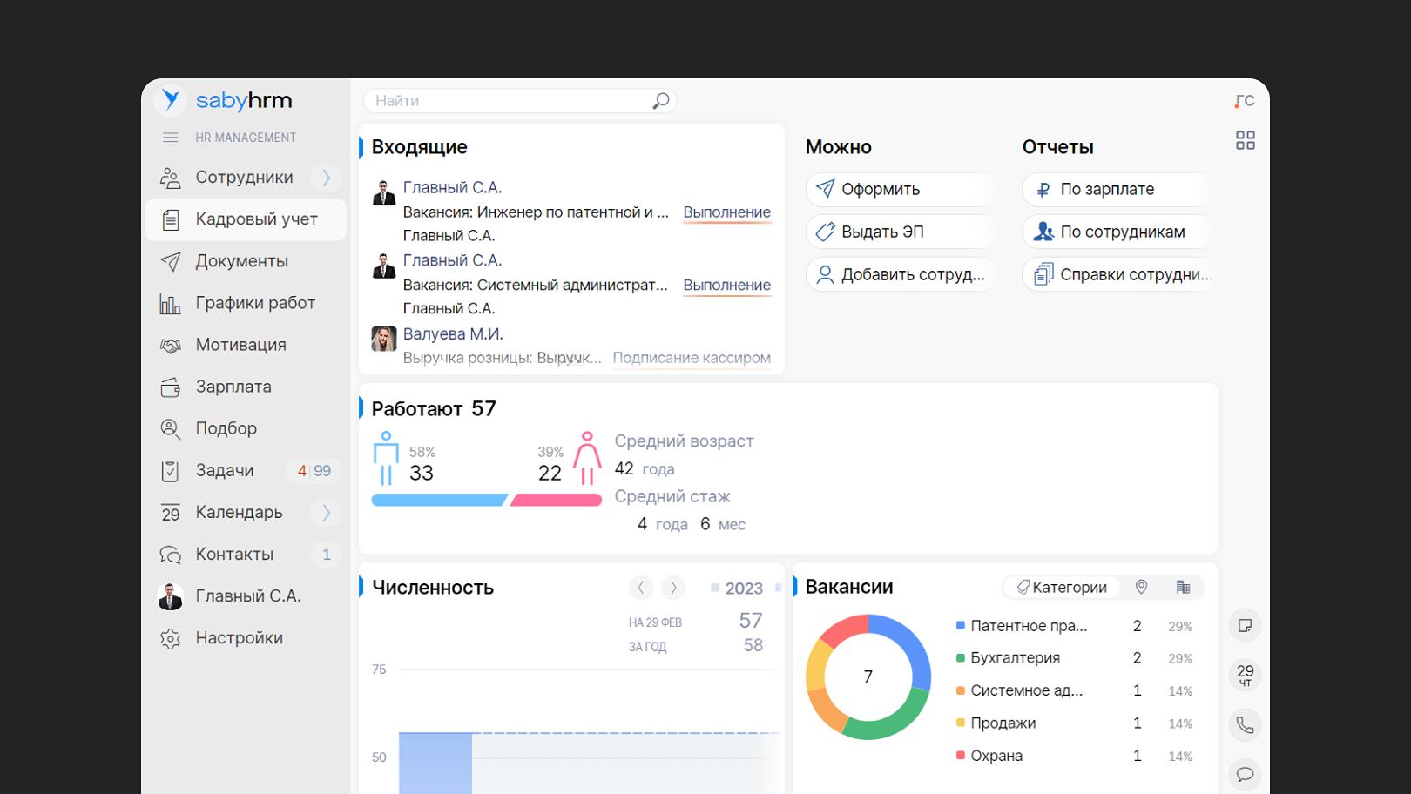Click the location pin icon in Вакансии

point(1141,588)
